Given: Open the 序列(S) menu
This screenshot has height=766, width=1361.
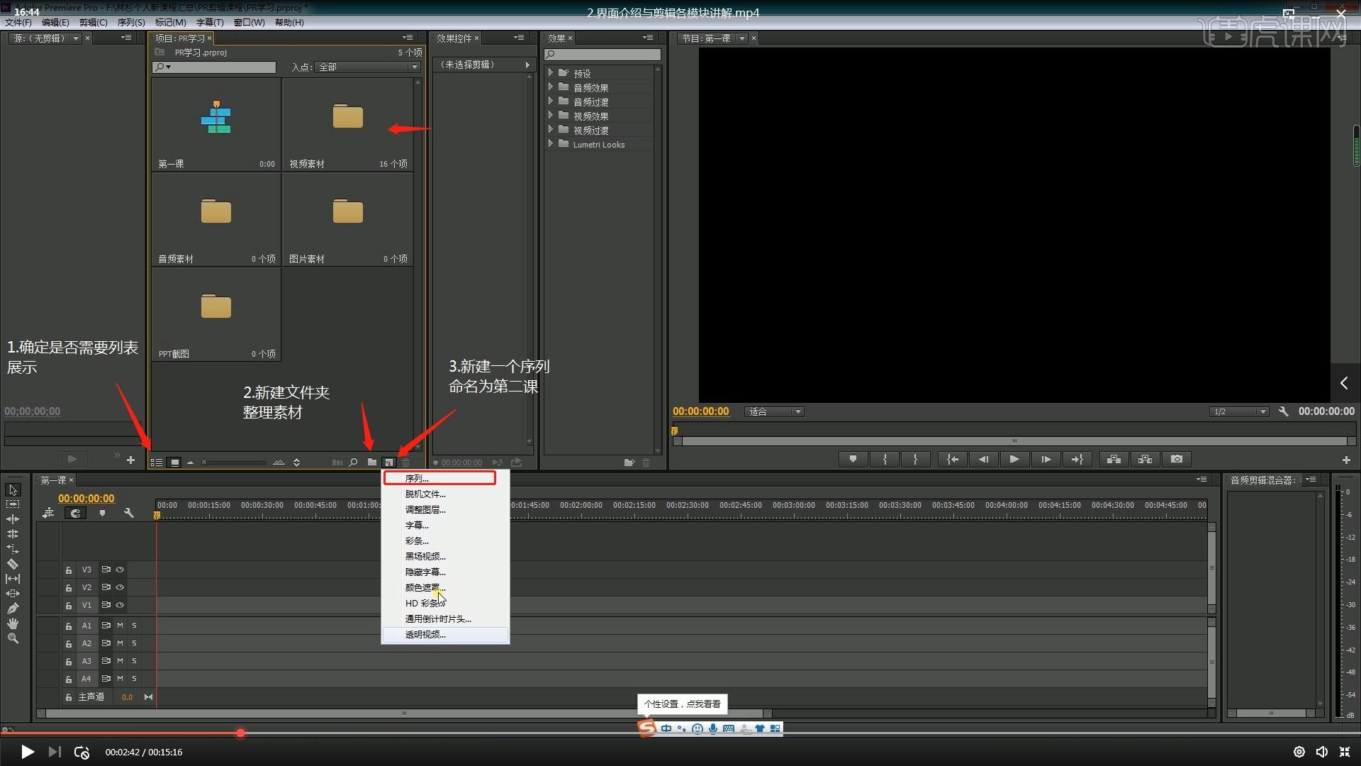Looking at the screenshot, I should pyautogui.click(x=131, y=23).
